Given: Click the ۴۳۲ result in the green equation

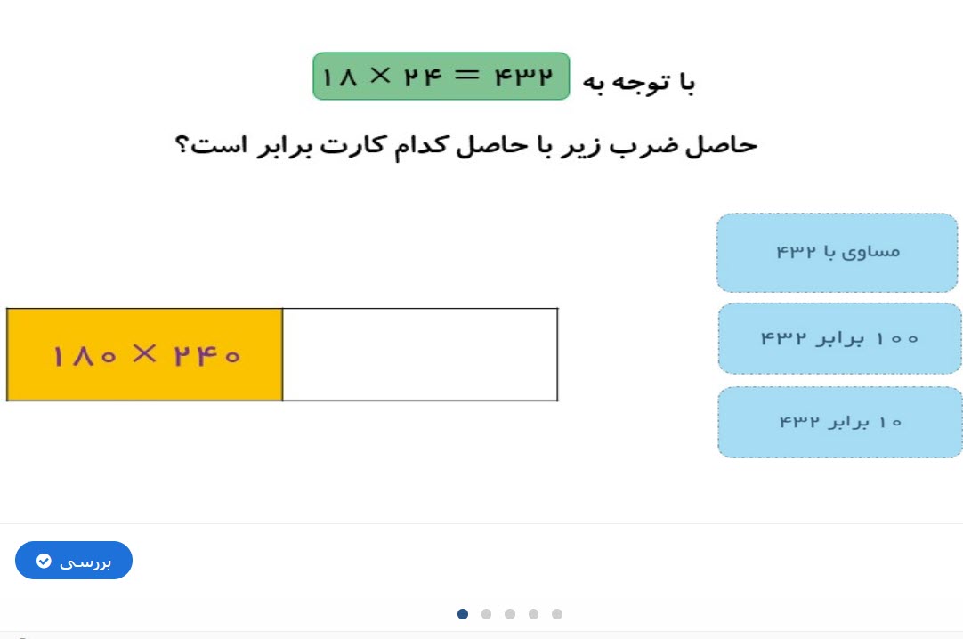Looking at the screenshot, I should coord(524,77).
